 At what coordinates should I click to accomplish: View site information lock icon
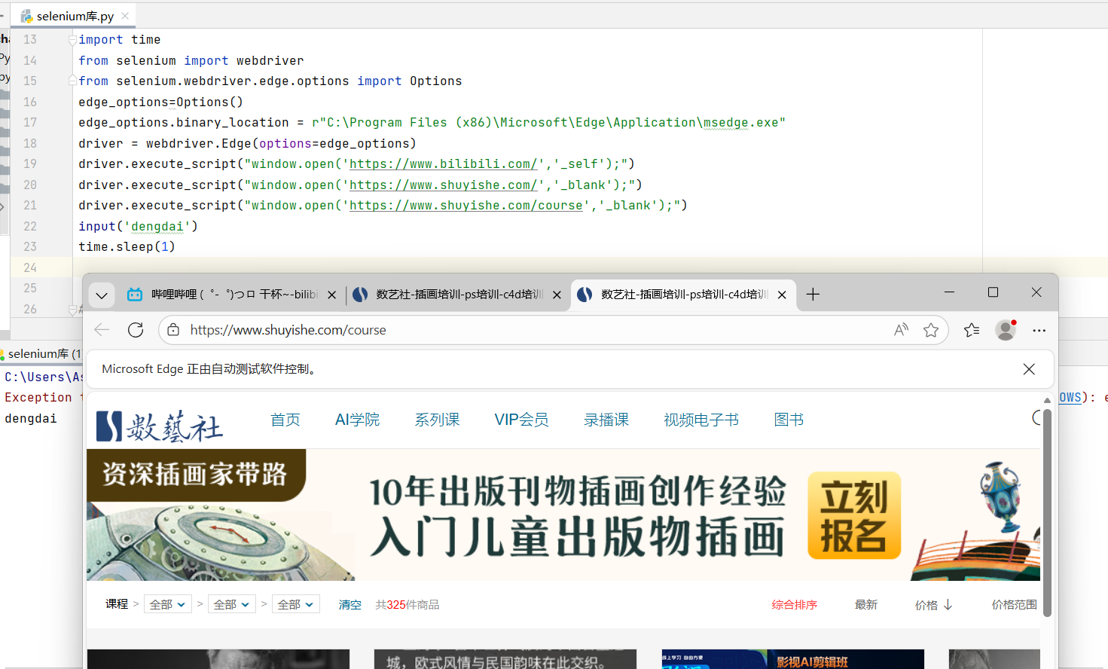coord(173,330)
